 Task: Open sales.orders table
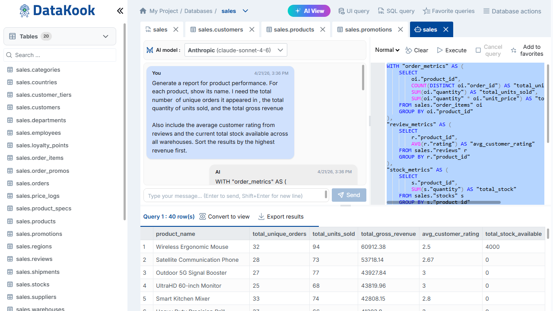point(32,183)
